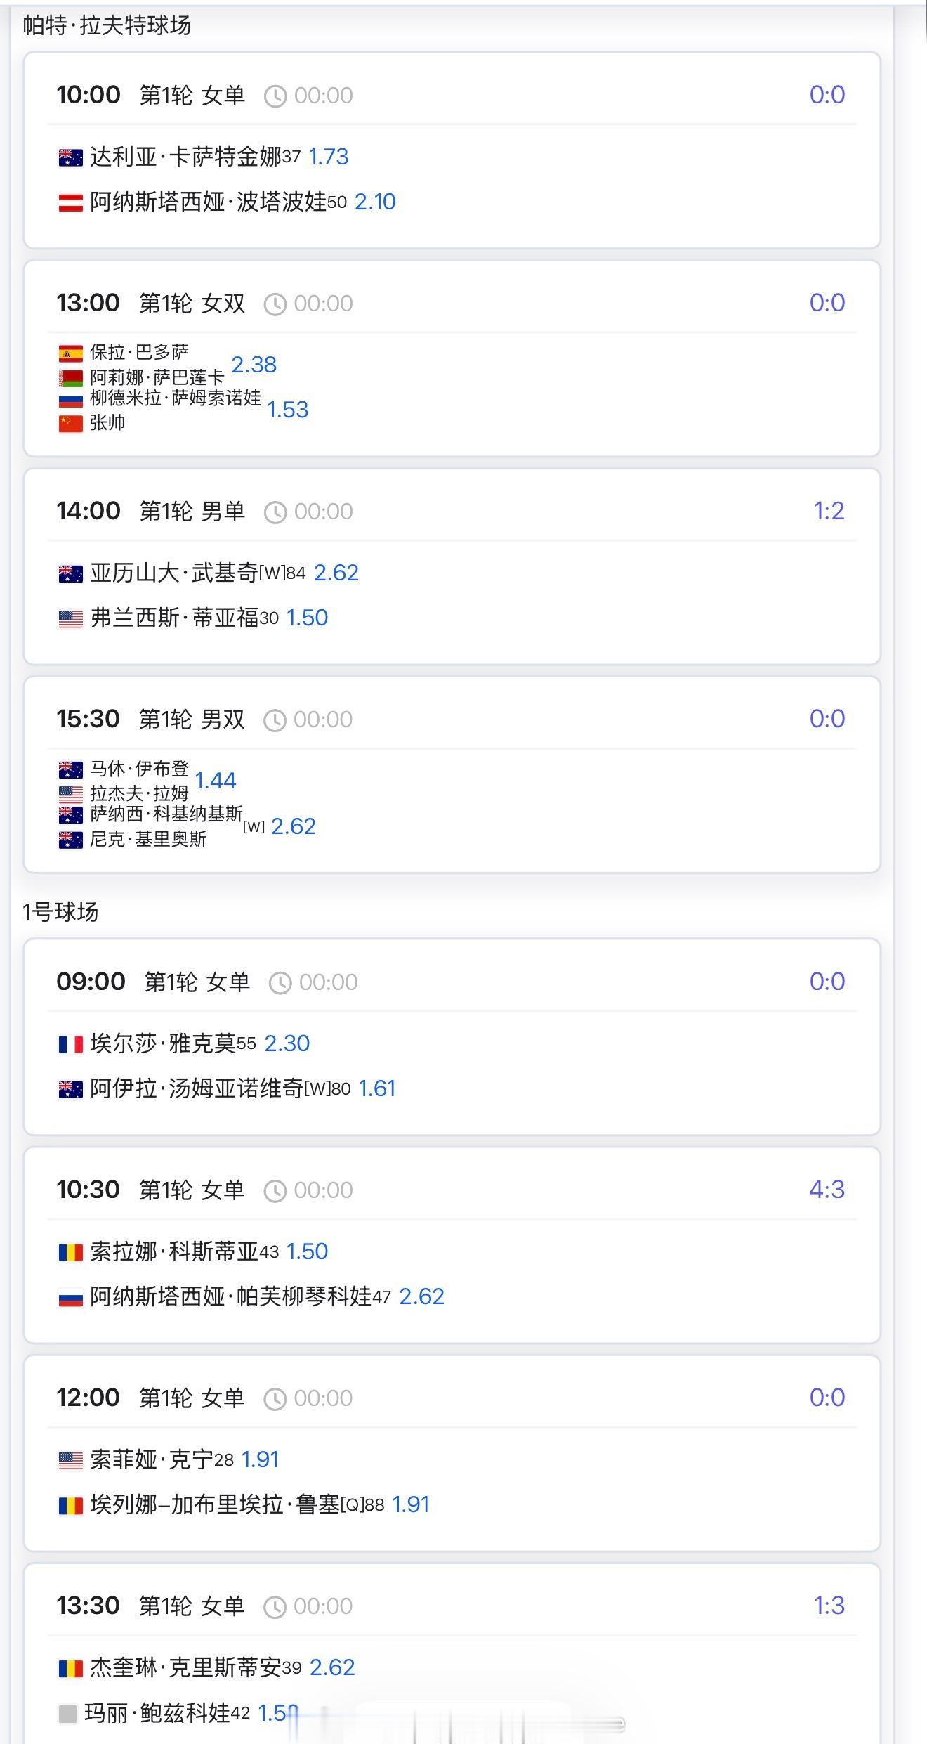Click the Romanian flag beside 索拉娜·科斯蒂亚

tap(70, 1252)
